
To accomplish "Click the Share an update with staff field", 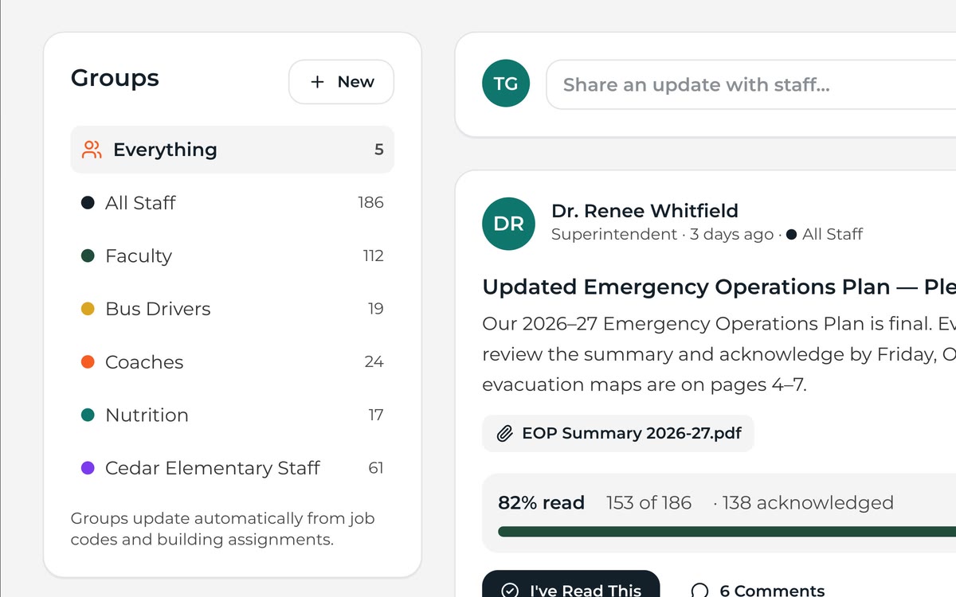I will (x=750, y=84).
